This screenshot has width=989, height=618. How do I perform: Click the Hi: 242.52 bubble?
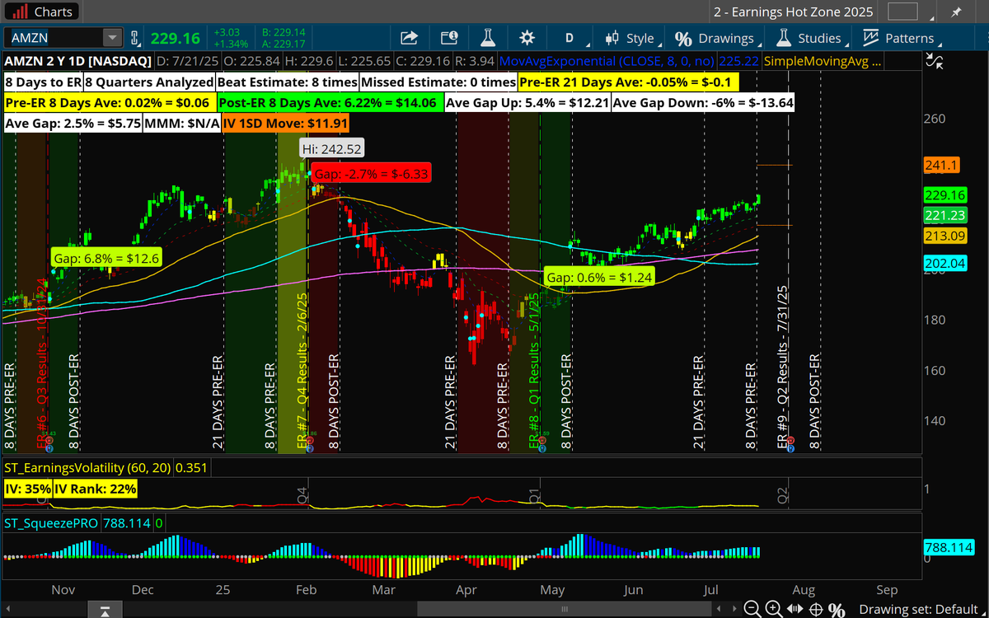330,148
